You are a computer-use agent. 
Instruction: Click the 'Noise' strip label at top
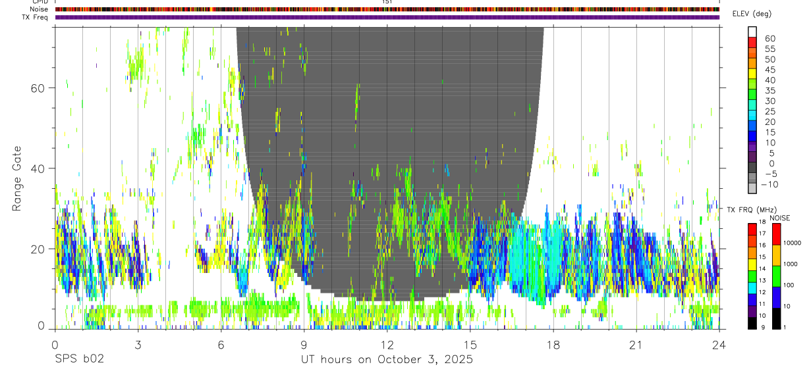click(40, 9)
